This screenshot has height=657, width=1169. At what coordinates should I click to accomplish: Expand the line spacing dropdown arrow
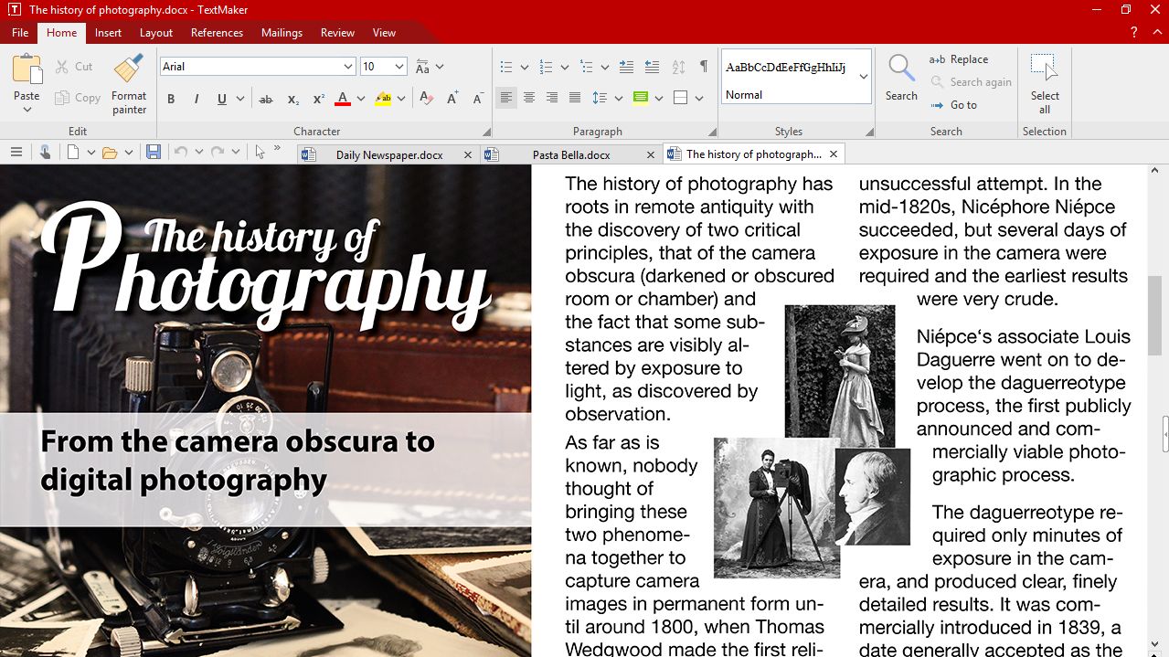[619, 99]
